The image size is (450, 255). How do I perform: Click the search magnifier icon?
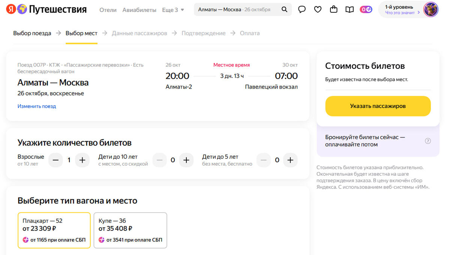pyautogui.click(x=285, y=10)
